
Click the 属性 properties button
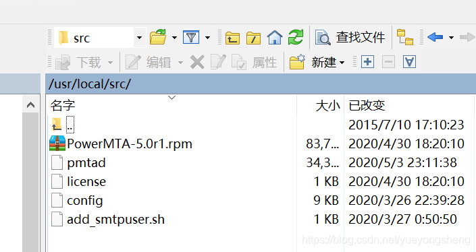point(255,63)
